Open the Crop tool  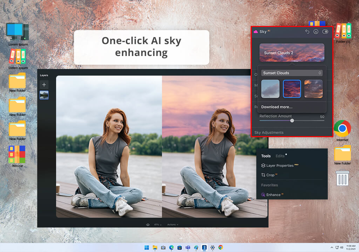(269, 175)
